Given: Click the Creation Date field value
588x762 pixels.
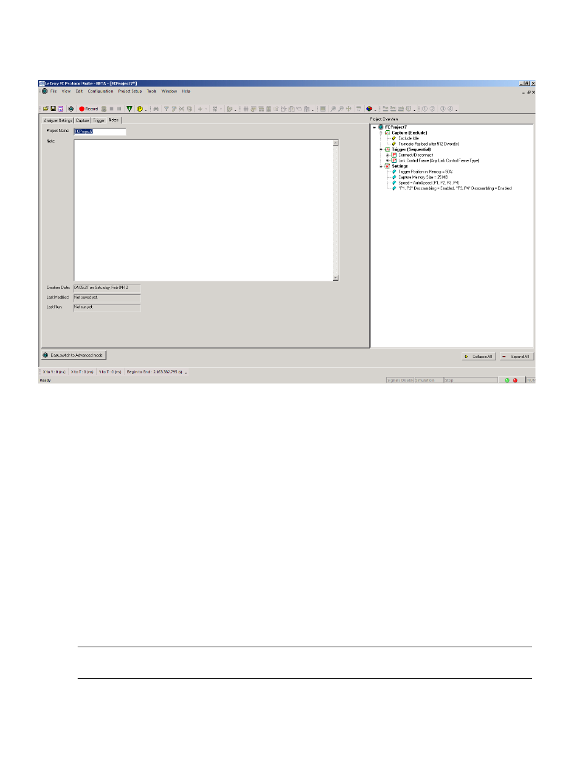Looking at the screenshot, I should (107, 288).
